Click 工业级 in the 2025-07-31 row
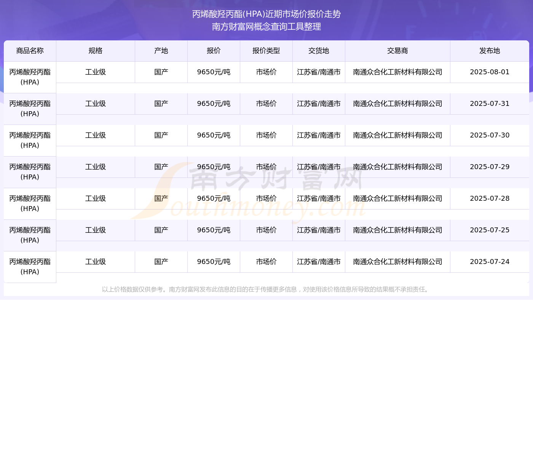The height and width of the screenshot is (459, 533). click(96, 104)
